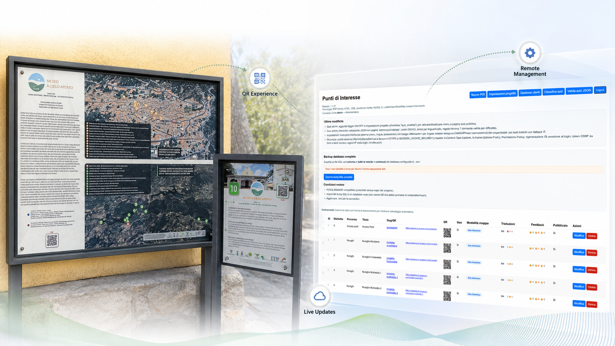Go to Gestione utenti
The width and height of the screenshot is (615, 346).
[530, 93]
